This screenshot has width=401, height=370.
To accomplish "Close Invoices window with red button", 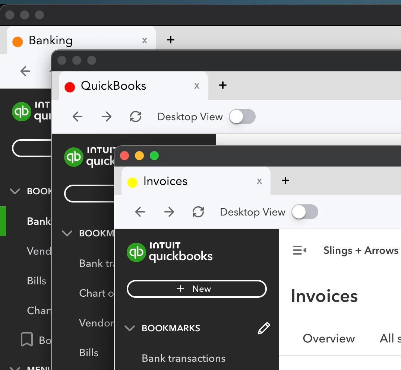I will [x=124, y=156].
